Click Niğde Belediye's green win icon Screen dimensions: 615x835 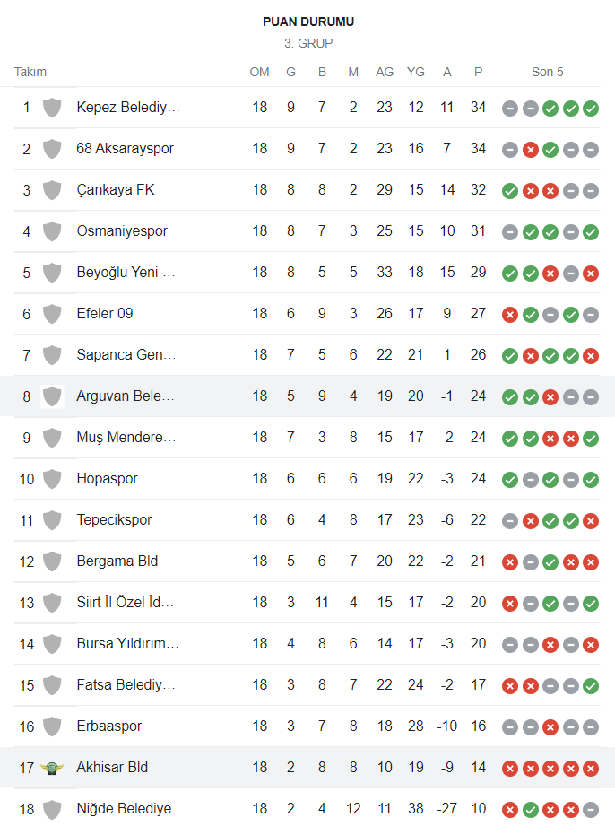coord(531,810)
